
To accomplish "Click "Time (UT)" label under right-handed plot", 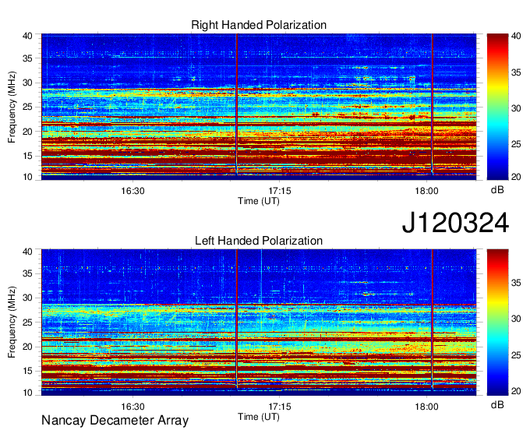I will coord(259,201).
